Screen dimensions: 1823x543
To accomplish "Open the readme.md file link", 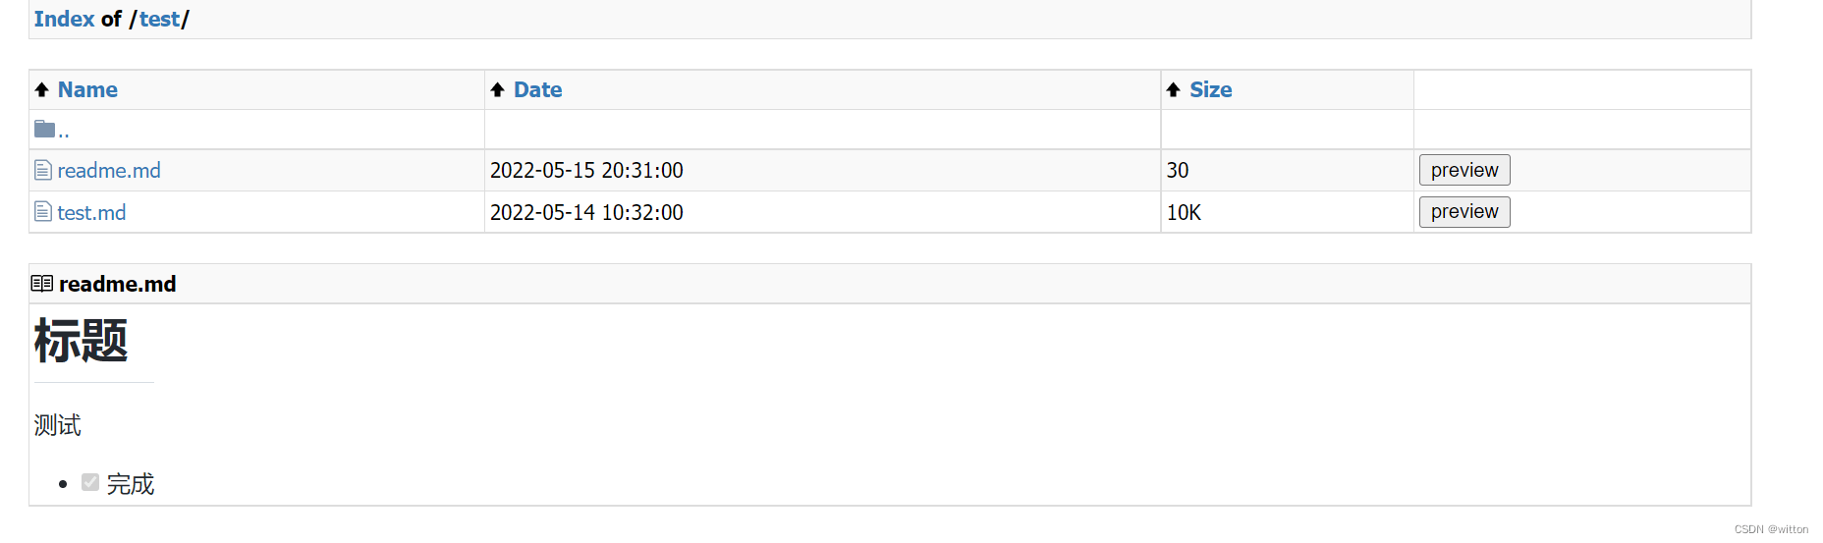I will (x=109, y=171).
